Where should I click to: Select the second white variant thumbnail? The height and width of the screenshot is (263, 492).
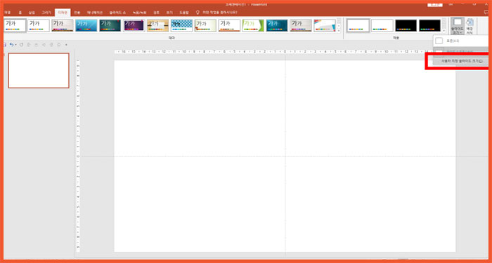click(x=382, y=25)
